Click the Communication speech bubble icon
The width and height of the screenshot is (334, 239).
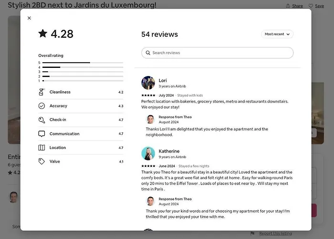pos(42,134)
